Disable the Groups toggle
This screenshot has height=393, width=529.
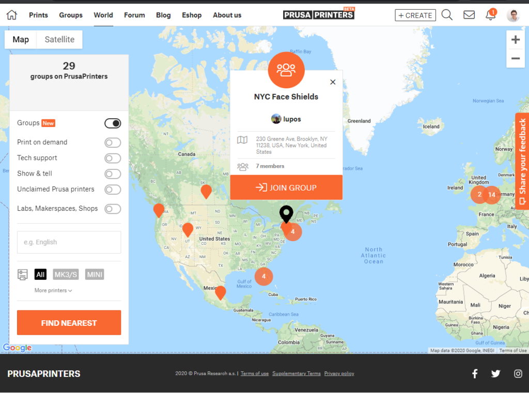113,123
